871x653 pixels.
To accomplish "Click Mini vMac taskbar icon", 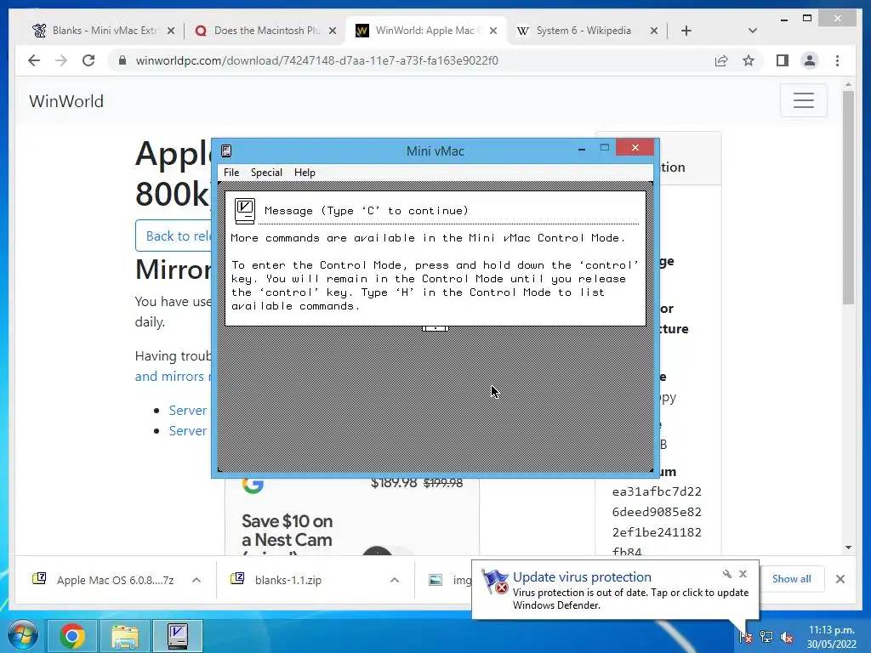I will point(178,636).
